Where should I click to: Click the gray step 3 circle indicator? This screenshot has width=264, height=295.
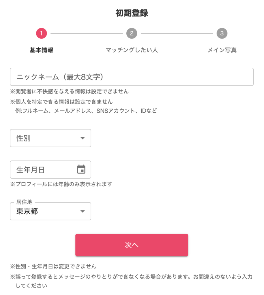pos(222,33)
